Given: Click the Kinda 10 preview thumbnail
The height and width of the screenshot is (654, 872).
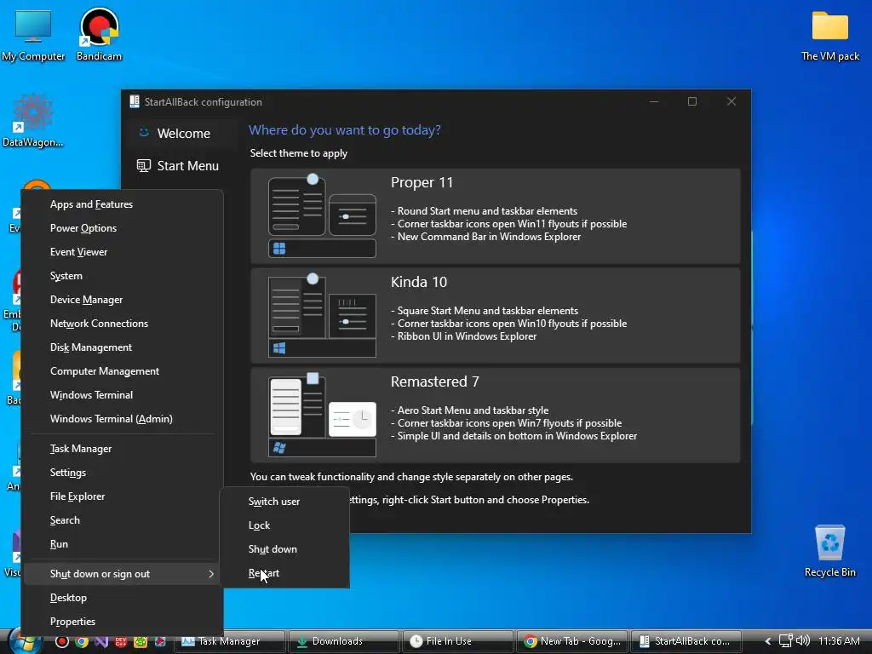Looking at the screenshot, I should point(322,315).
